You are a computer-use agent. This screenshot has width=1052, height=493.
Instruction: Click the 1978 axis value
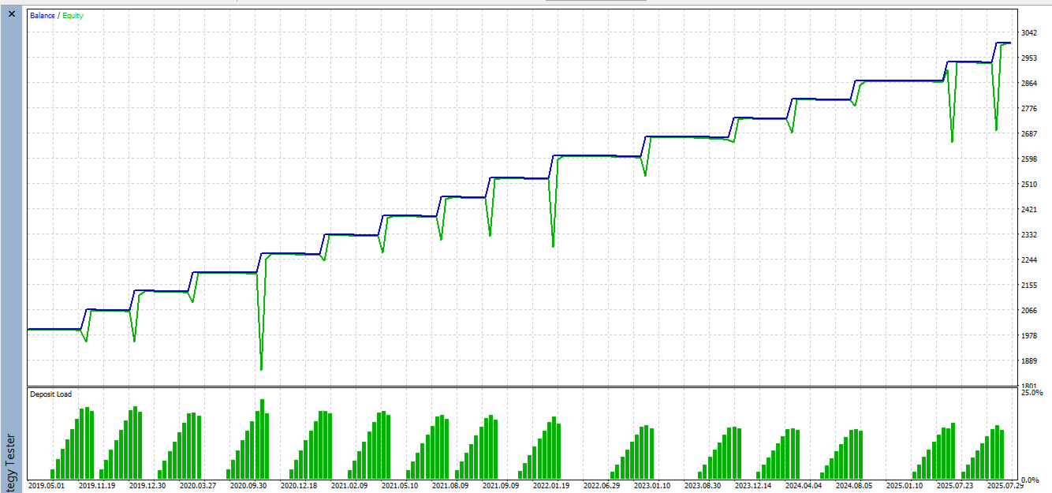[1028, 336]
